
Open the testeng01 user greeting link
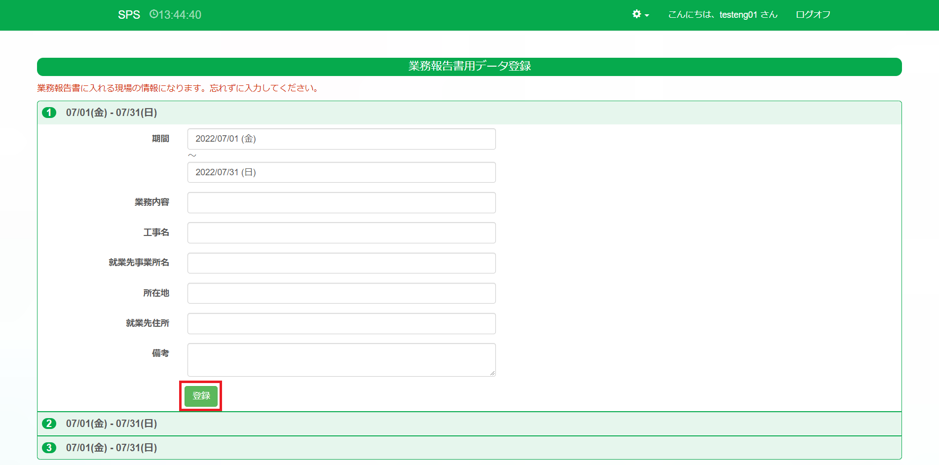tap(722, 15)
